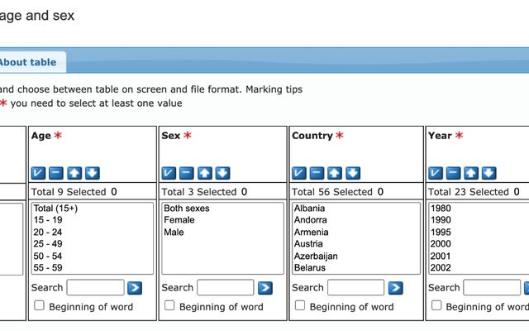
Task: Enable Beginning of word for Age
Action: 39,306
